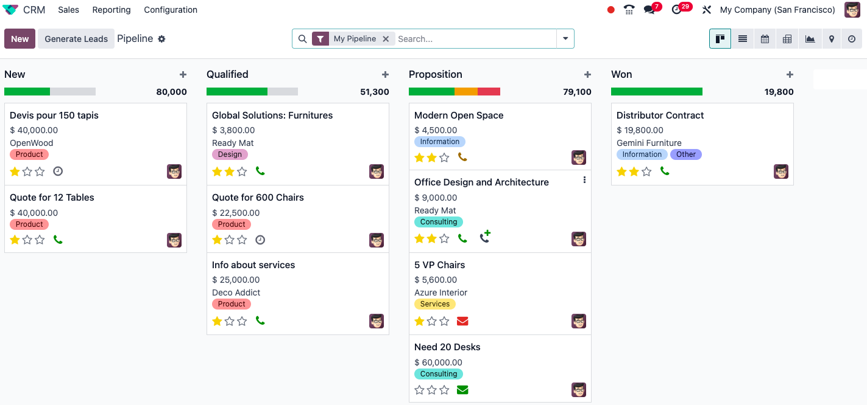The image size is (867, 405).
Task: Remove the My Pipeline filter
Action: [386, 39]
